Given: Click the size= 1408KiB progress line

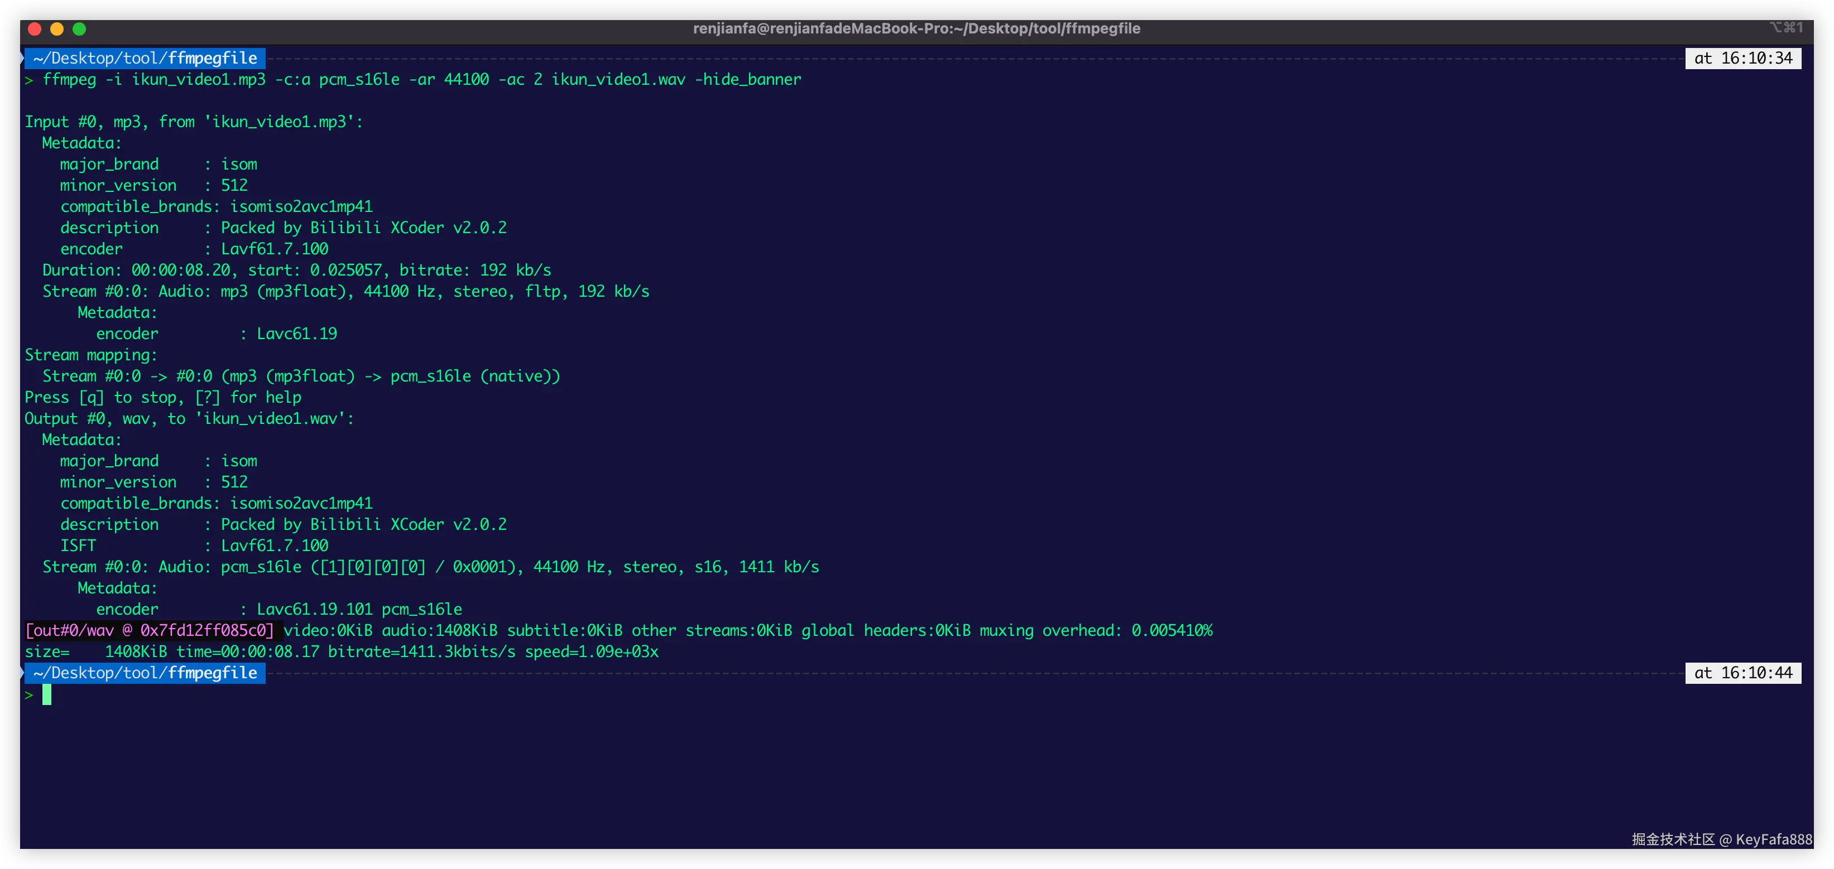Looking at the screenshot, I should (342, 652).
